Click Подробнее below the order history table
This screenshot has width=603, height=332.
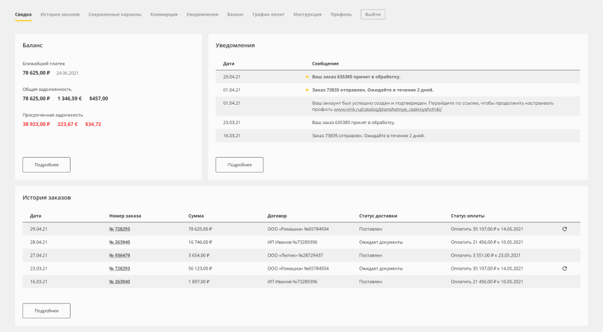(46, 310)
